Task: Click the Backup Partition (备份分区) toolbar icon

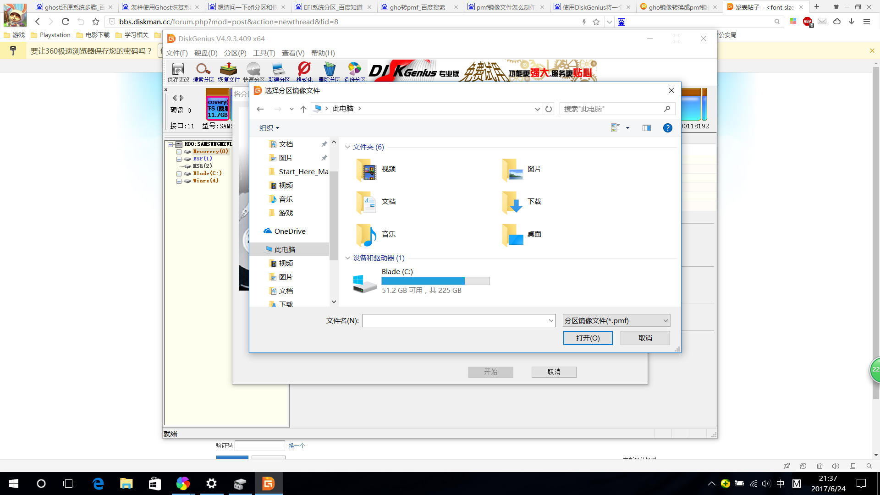Action: coord(354,72)
